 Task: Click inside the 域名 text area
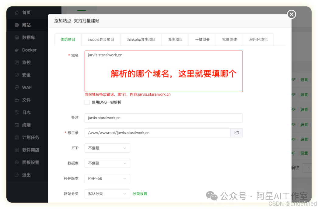(164, 71)
